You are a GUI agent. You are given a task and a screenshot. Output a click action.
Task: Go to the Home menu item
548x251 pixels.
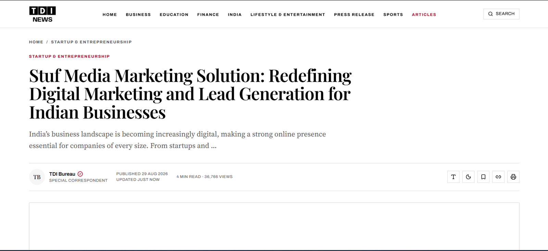(x=110, y=15)
